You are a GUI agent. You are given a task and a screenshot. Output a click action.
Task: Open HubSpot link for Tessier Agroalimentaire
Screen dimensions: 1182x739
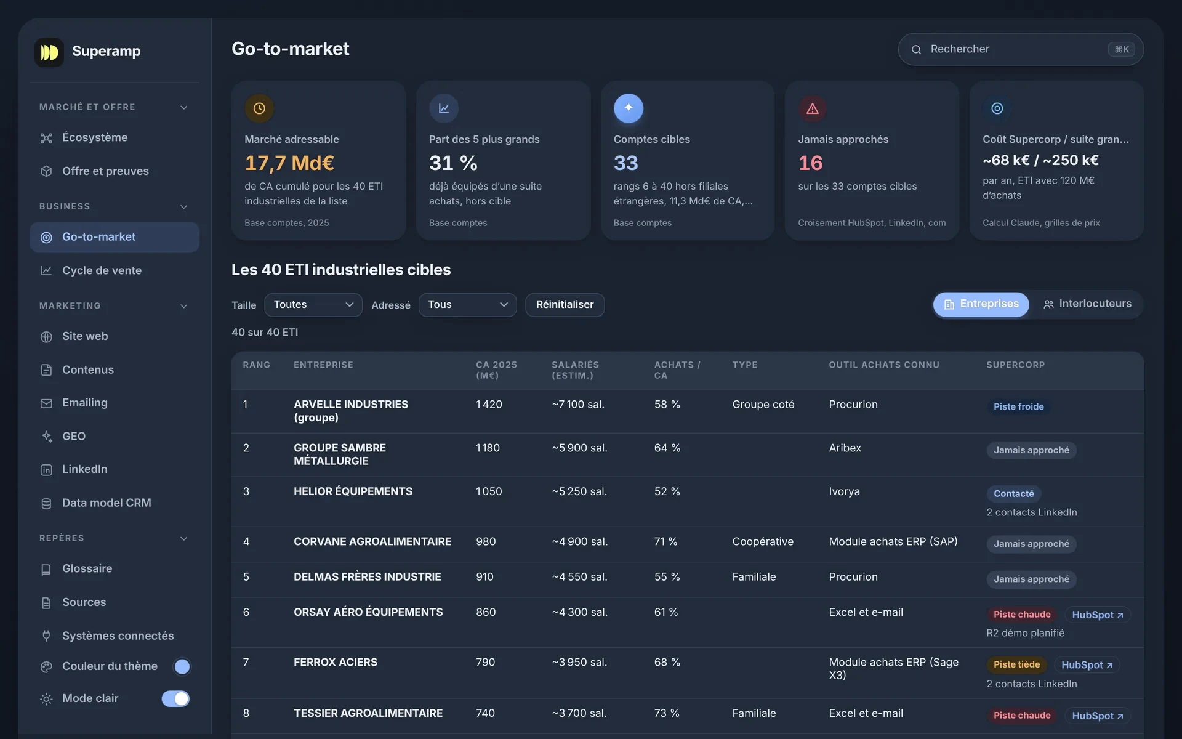tap(1098, 716)
